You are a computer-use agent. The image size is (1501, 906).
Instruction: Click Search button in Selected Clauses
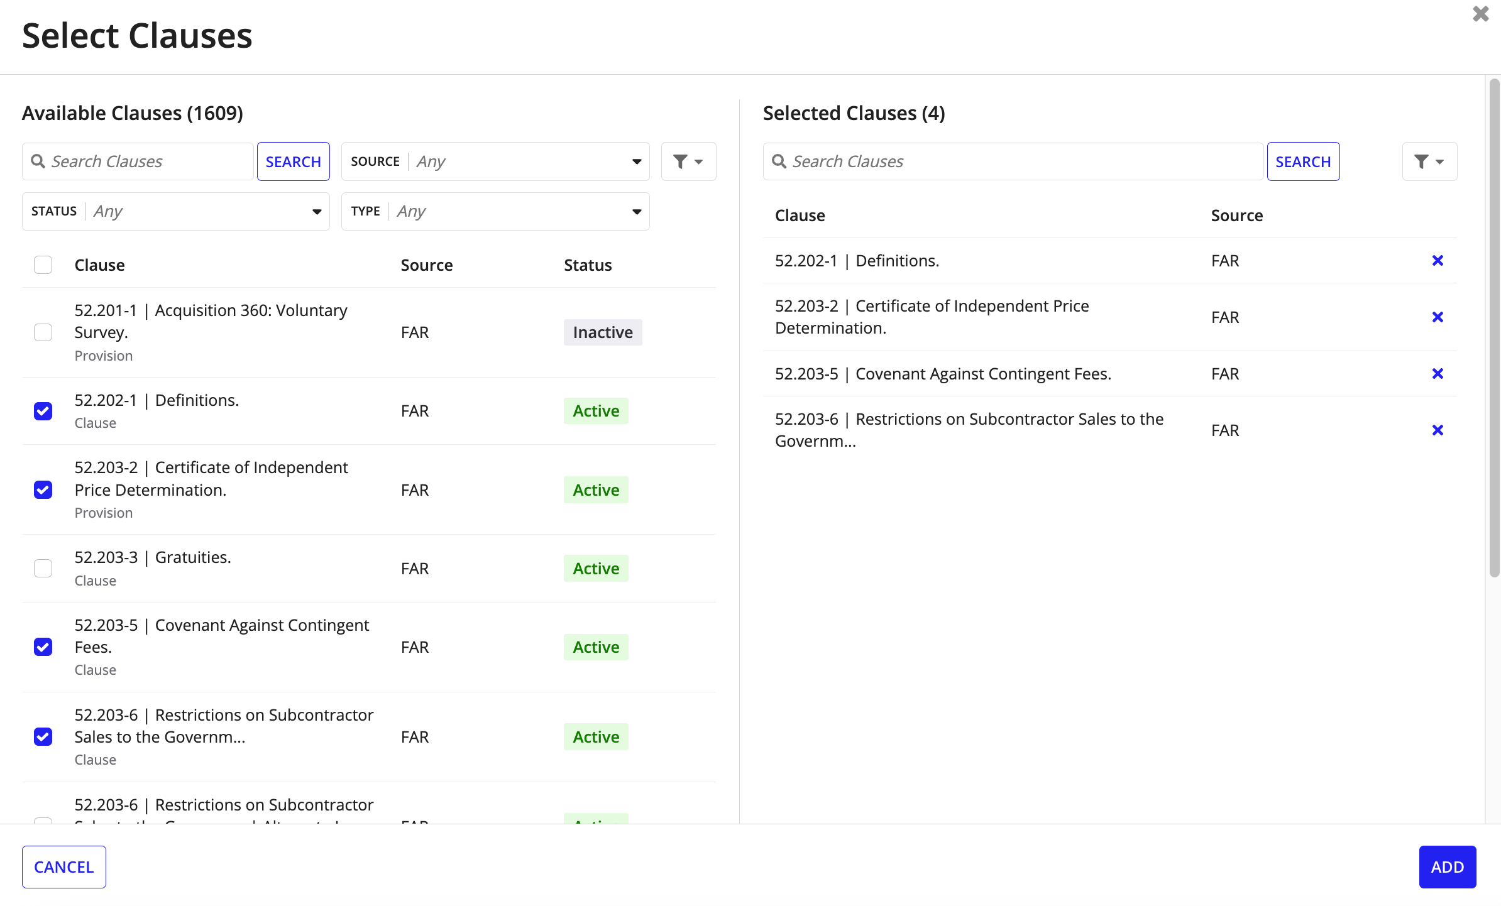click(1303, 161)
